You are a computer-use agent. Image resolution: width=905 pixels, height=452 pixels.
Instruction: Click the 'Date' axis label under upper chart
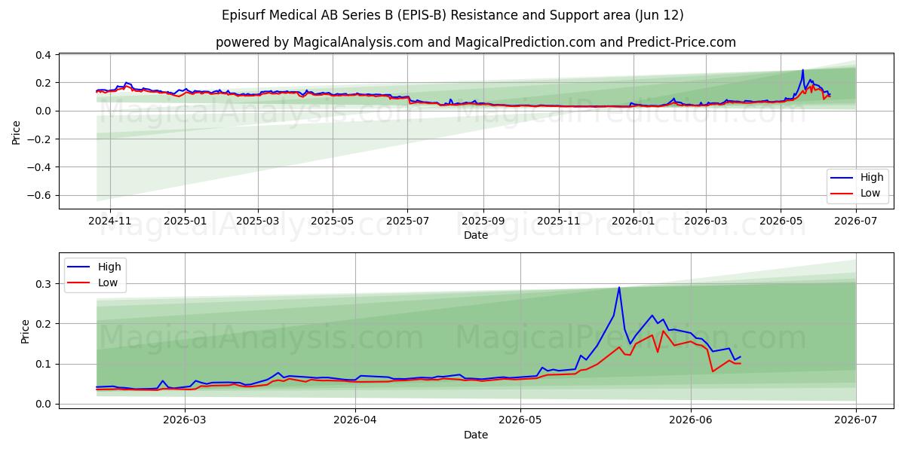(x=476, y=235)
